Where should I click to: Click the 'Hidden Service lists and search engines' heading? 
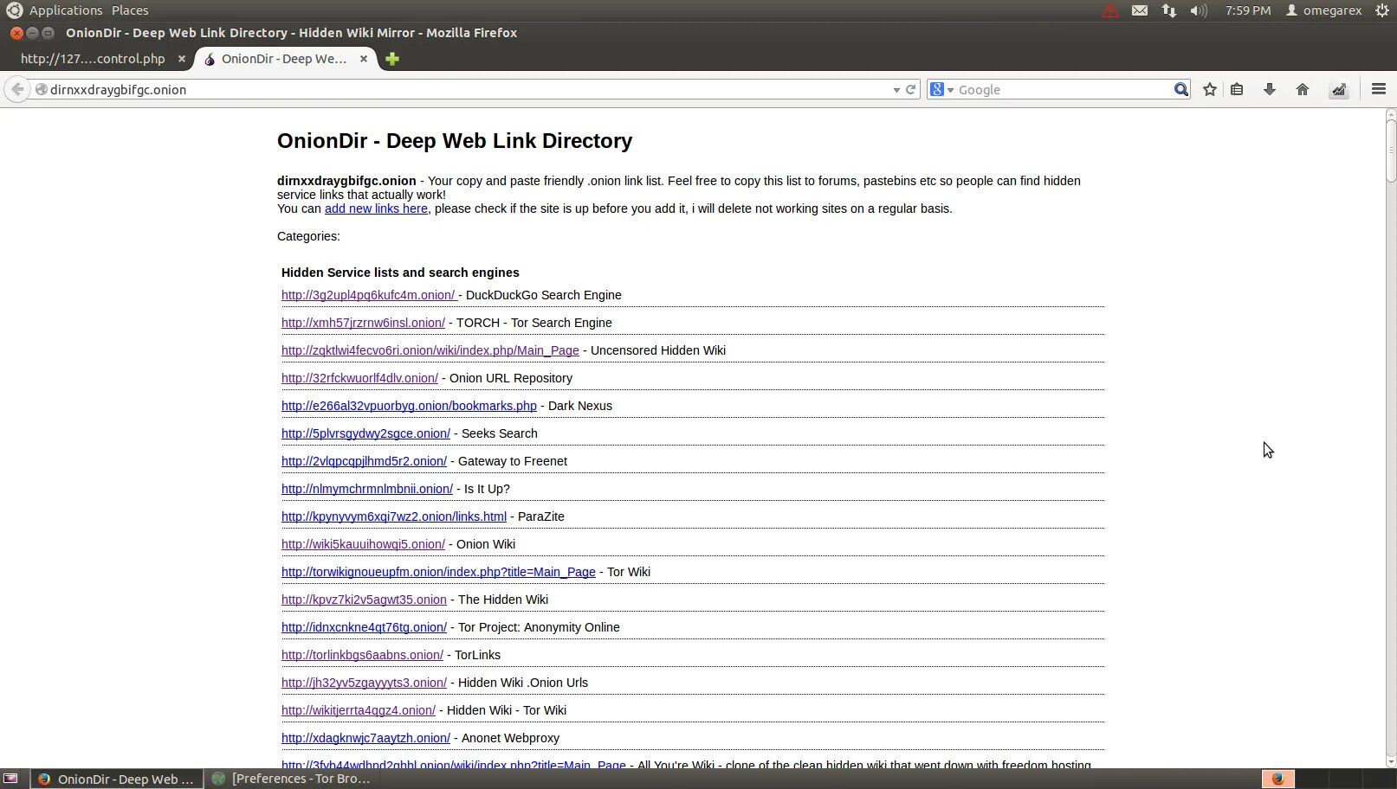[400, 273]
